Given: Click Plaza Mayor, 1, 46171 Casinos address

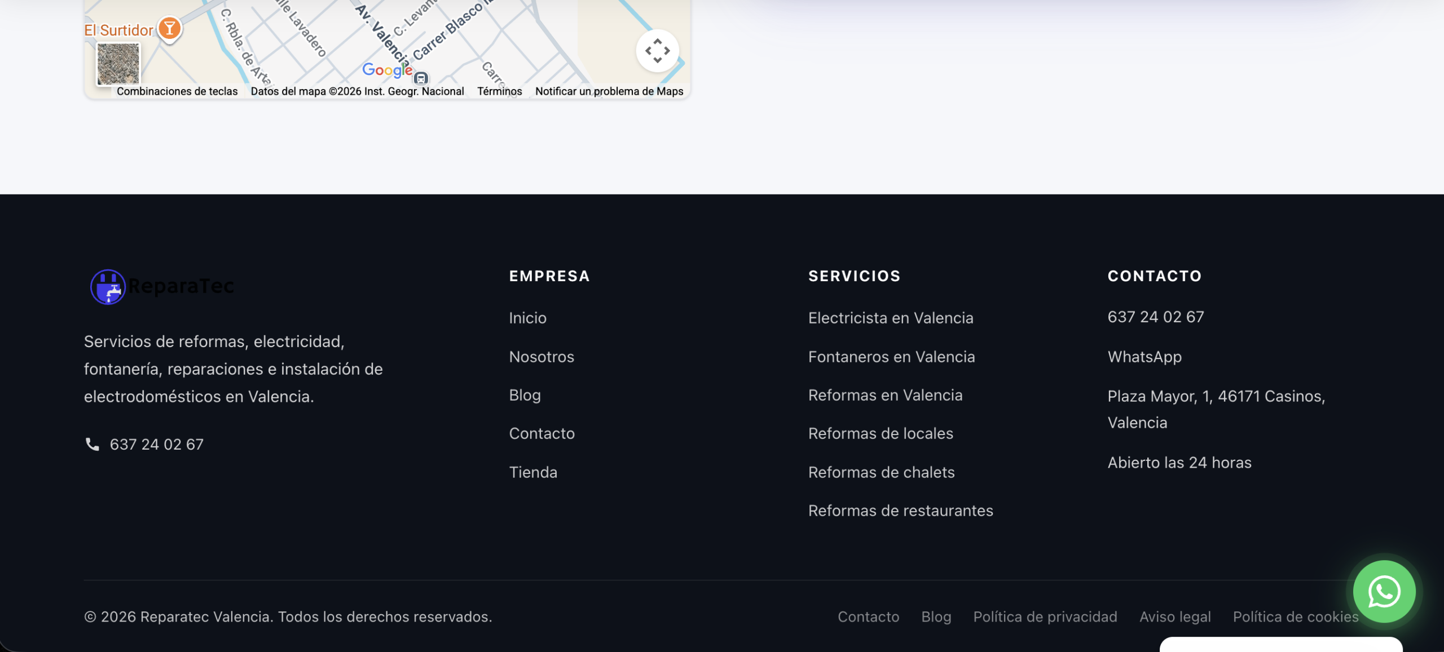Looking at the screenshot, I should click(1216, 409).
